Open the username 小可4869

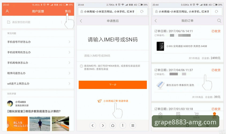click(x=20, y=102)
